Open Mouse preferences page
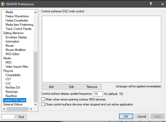 coord(10,46)
